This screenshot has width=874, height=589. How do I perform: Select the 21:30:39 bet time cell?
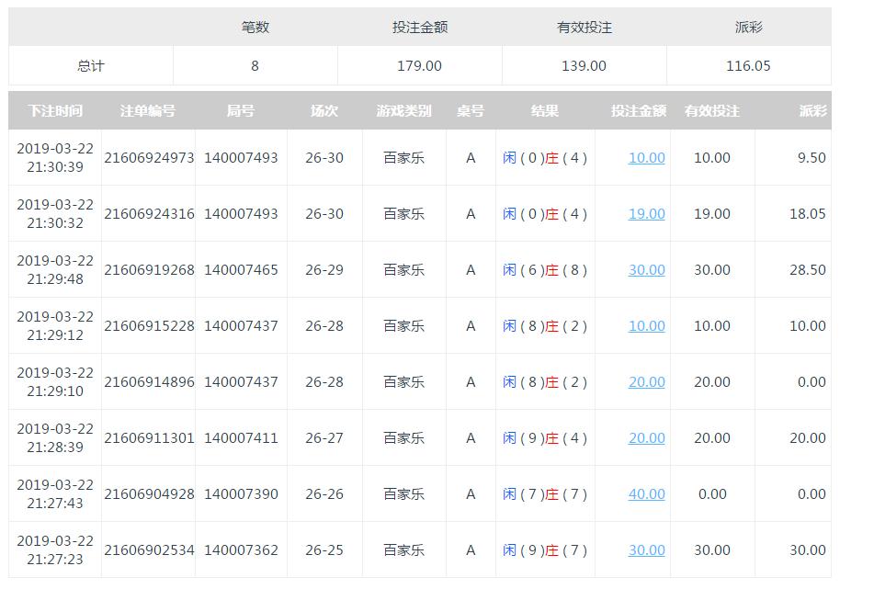click(55, 158)
